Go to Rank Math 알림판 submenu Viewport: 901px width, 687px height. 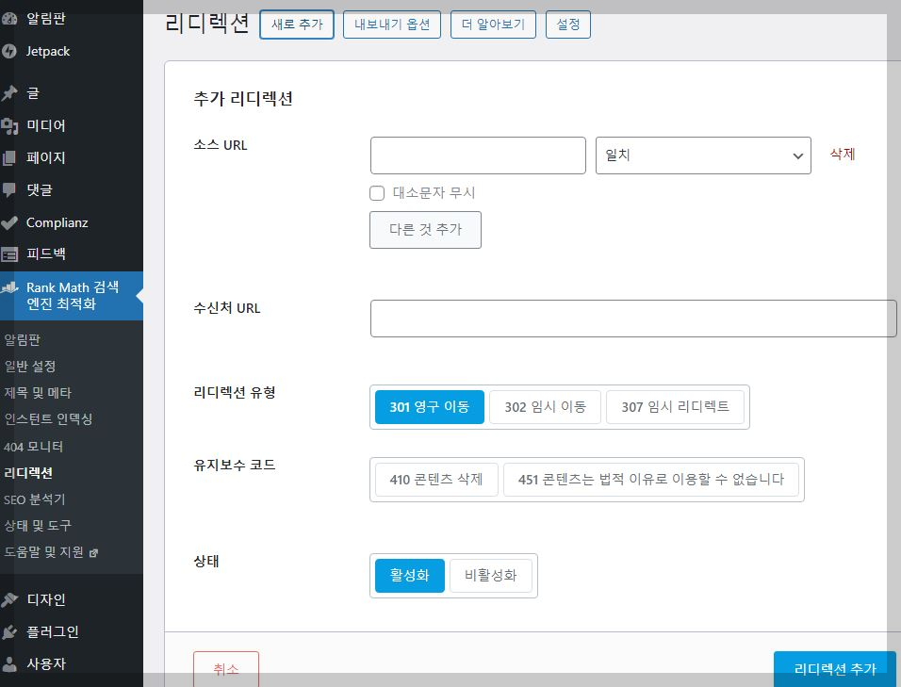(23, 340)
